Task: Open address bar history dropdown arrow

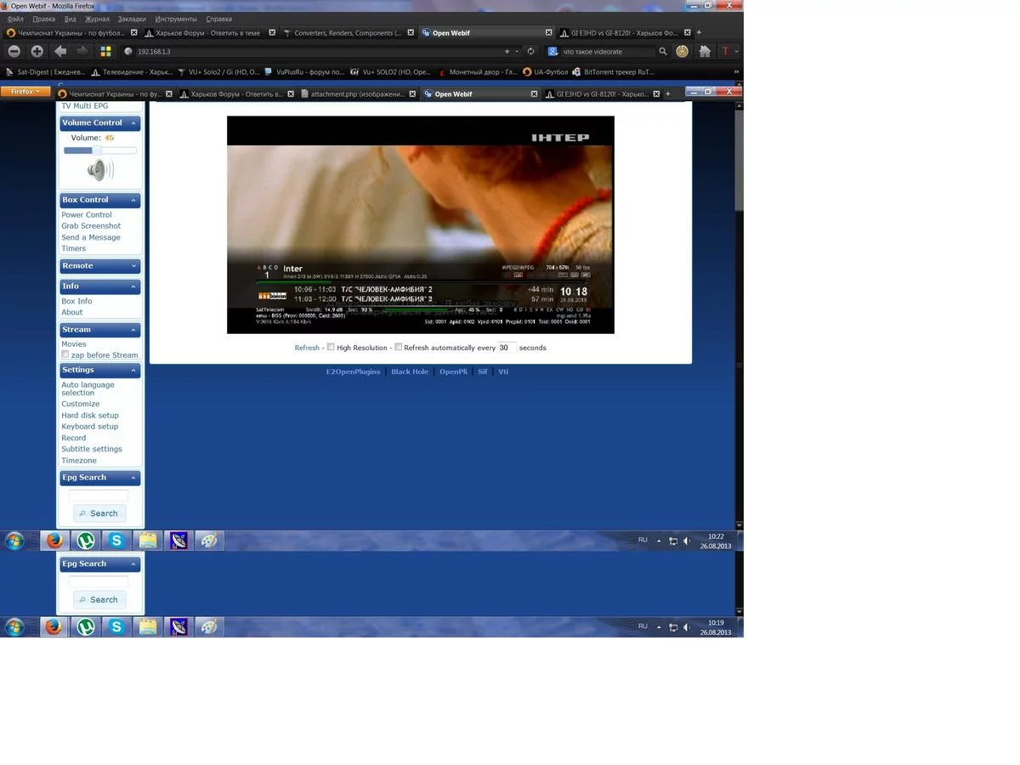Action: [517, 51]
